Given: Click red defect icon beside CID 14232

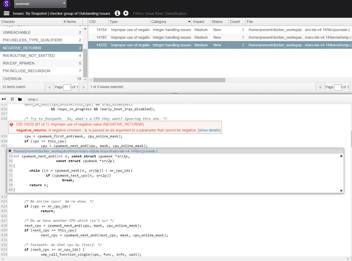Looking at the screenshot, I should point(12,124).
